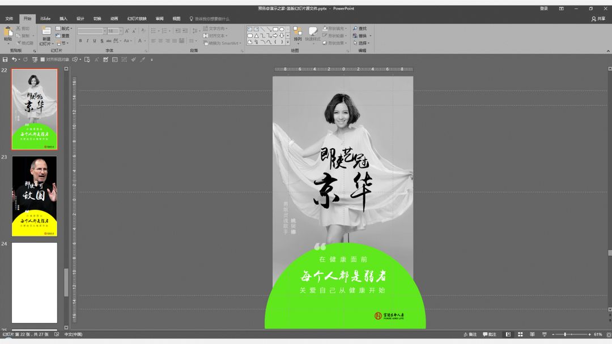Click the zoom slider handle
612x344 pixels.
565,334
